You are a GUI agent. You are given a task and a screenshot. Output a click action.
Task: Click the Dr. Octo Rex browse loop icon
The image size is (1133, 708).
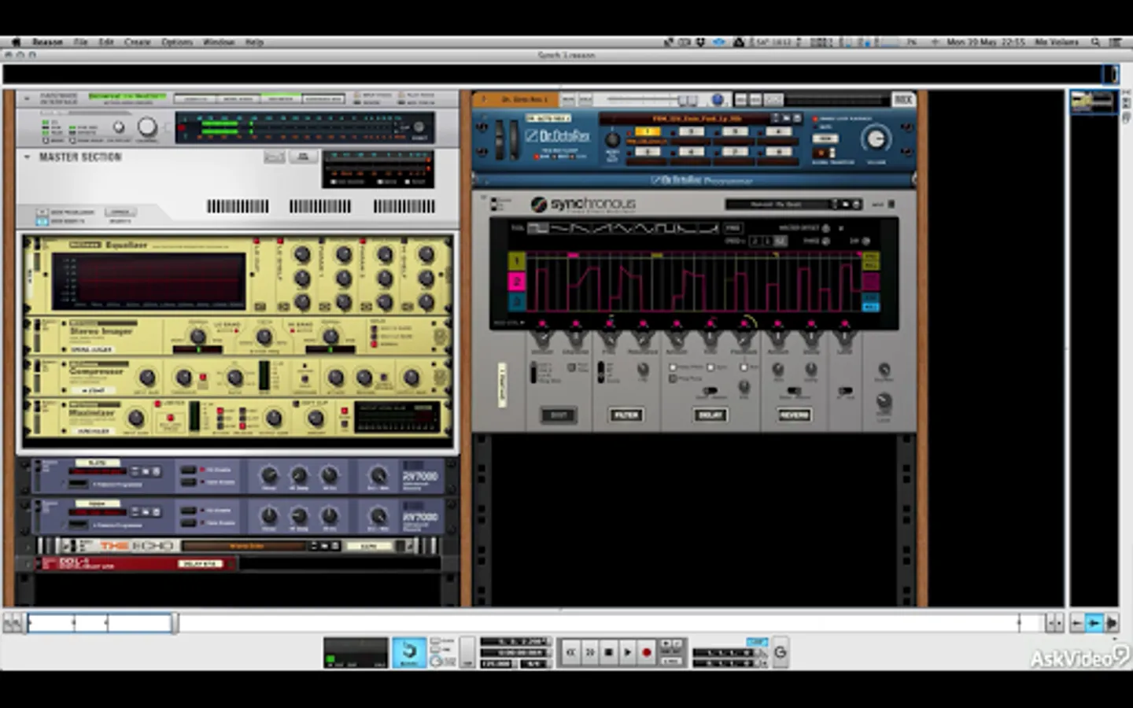[785, 118]
